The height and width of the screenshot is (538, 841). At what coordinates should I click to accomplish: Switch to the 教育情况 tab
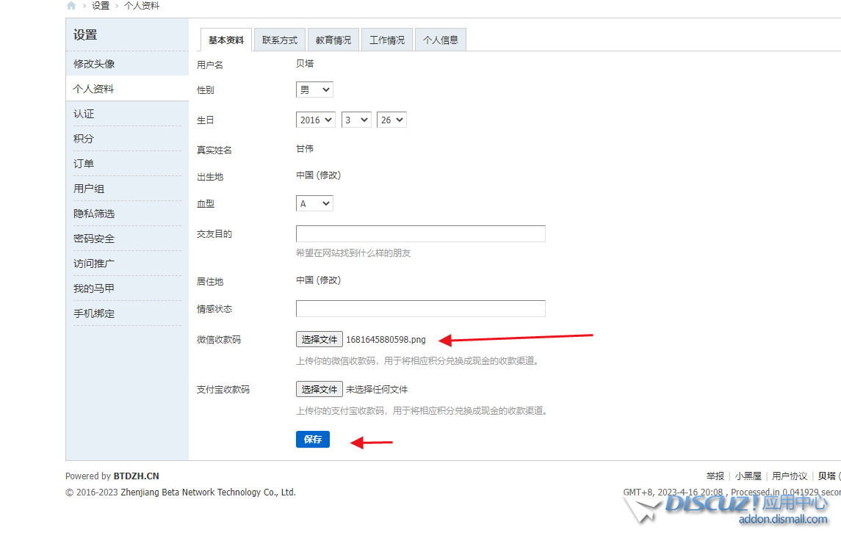coord(333,39)
